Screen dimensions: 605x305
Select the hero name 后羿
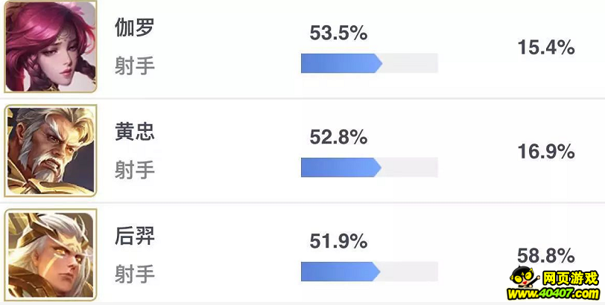click(135, 236)
